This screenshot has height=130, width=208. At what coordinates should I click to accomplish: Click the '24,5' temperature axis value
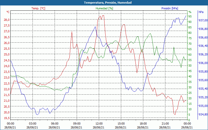(7, 60)
